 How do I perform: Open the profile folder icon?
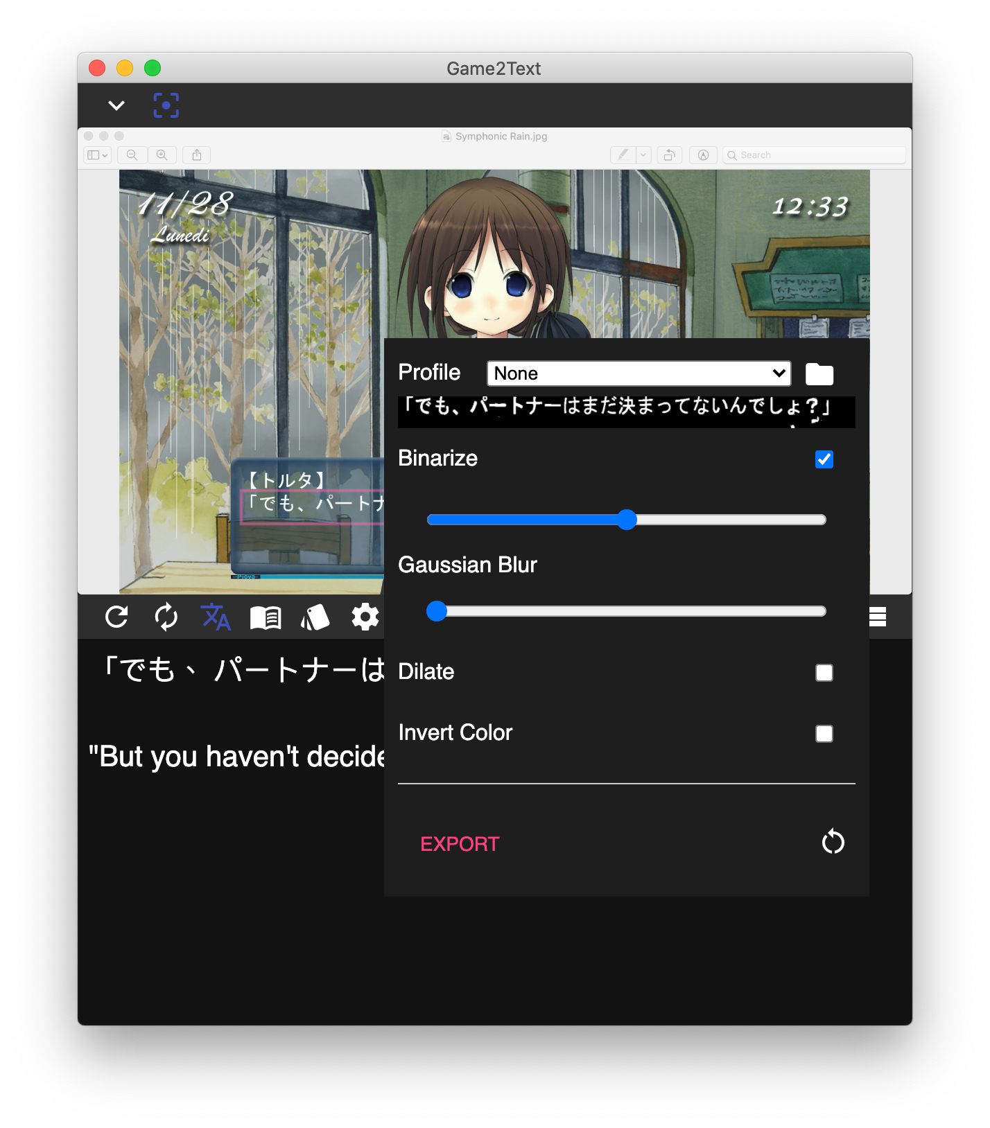[x=819, y=374]
